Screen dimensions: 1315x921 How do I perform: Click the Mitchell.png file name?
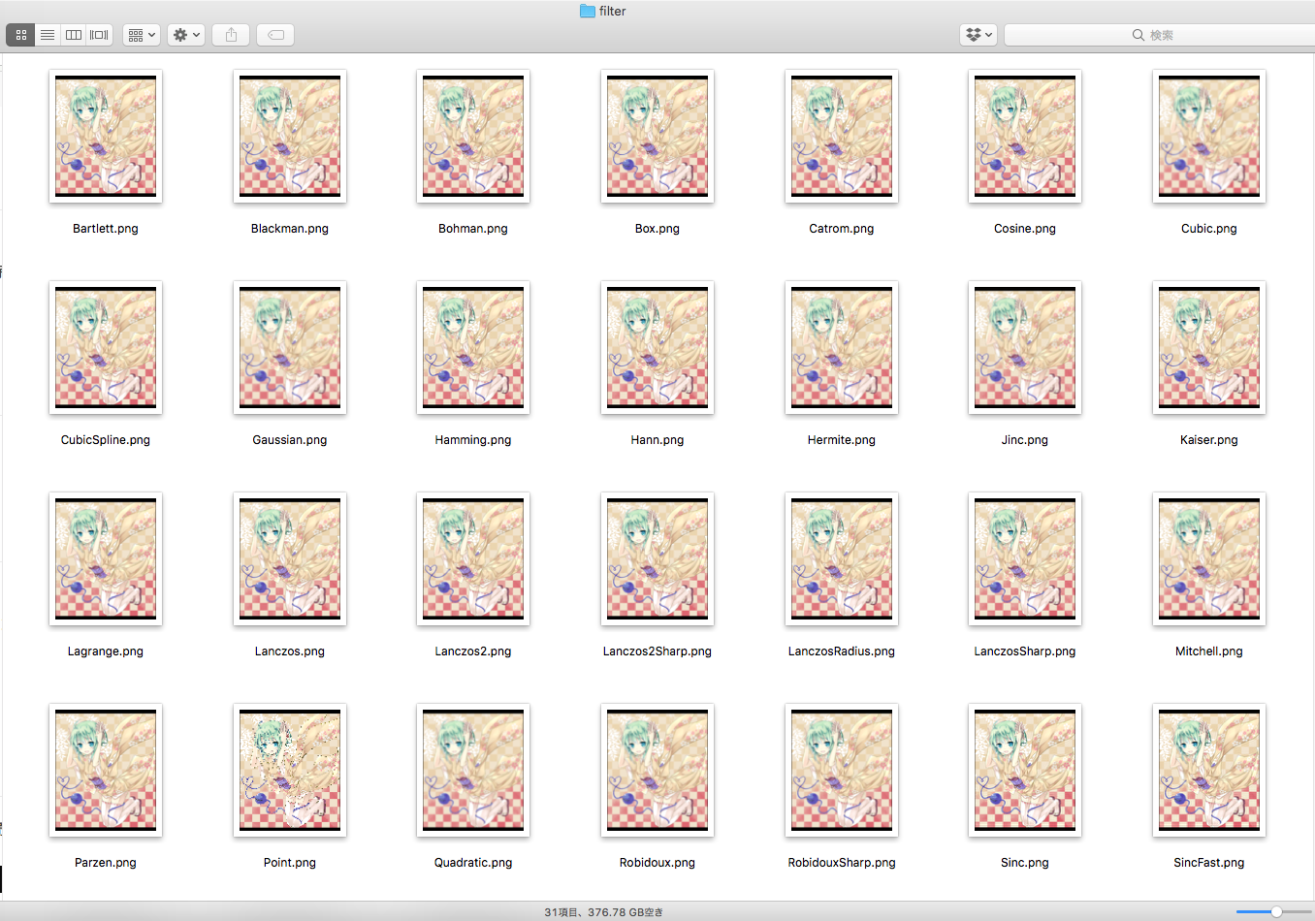click(1209, 651)
